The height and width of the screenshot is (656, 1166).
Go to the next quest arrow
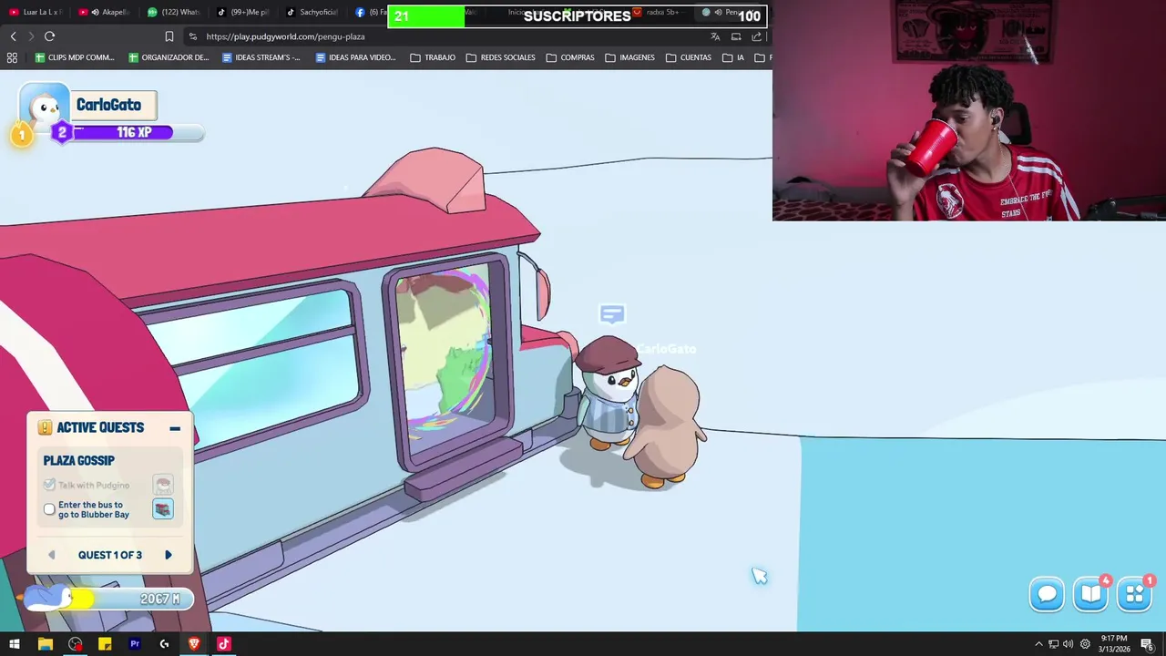tap(168, 555)
